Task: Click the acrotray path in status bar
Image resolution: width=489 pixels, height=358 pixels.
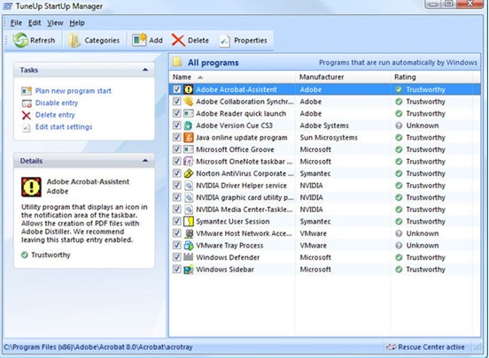Action: pos(98,347)
